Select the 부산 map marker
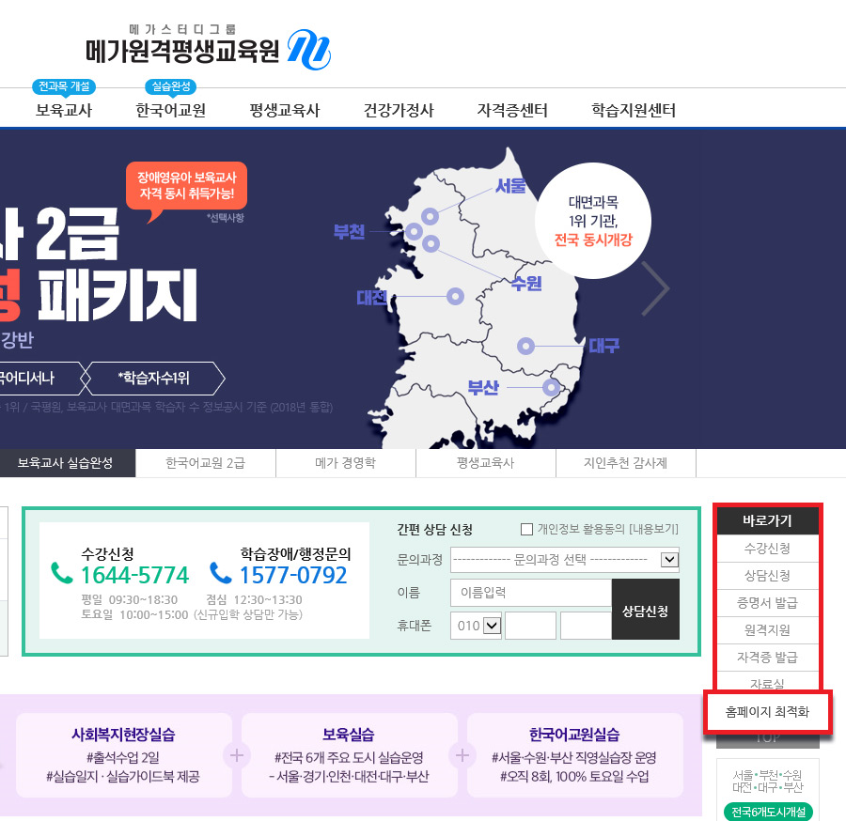846x821 pixels. point(551,387)
